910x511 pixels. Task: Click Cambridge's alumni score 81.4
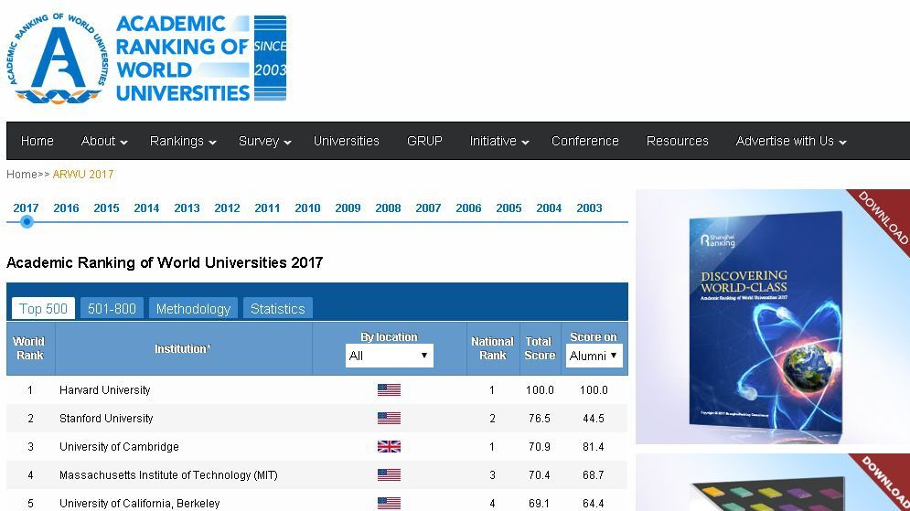coord(594,447)
